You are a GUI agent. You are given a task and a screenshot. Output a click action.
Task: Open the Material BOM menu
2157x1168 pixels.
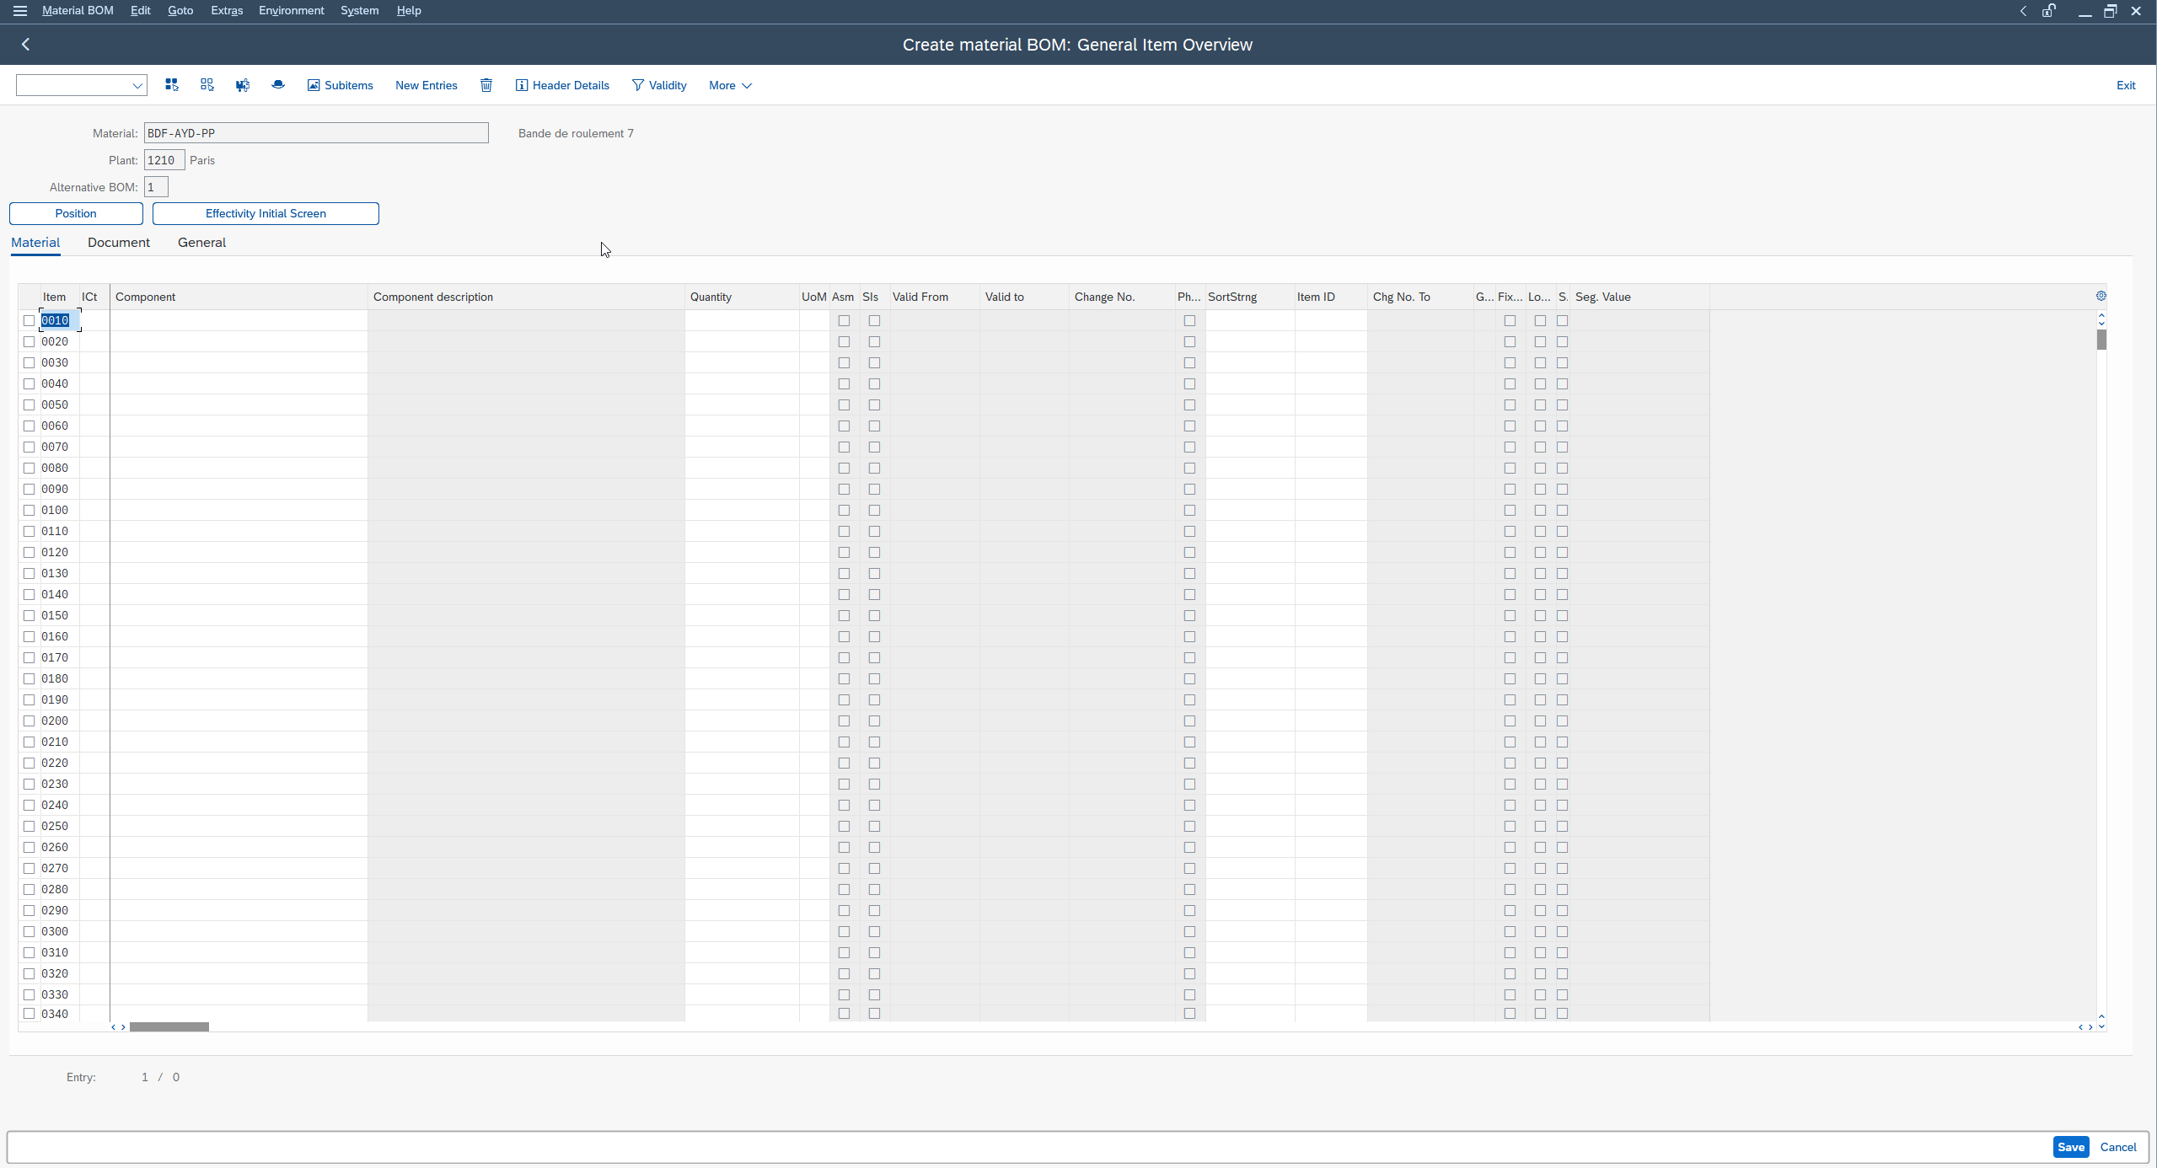[78, 11]
